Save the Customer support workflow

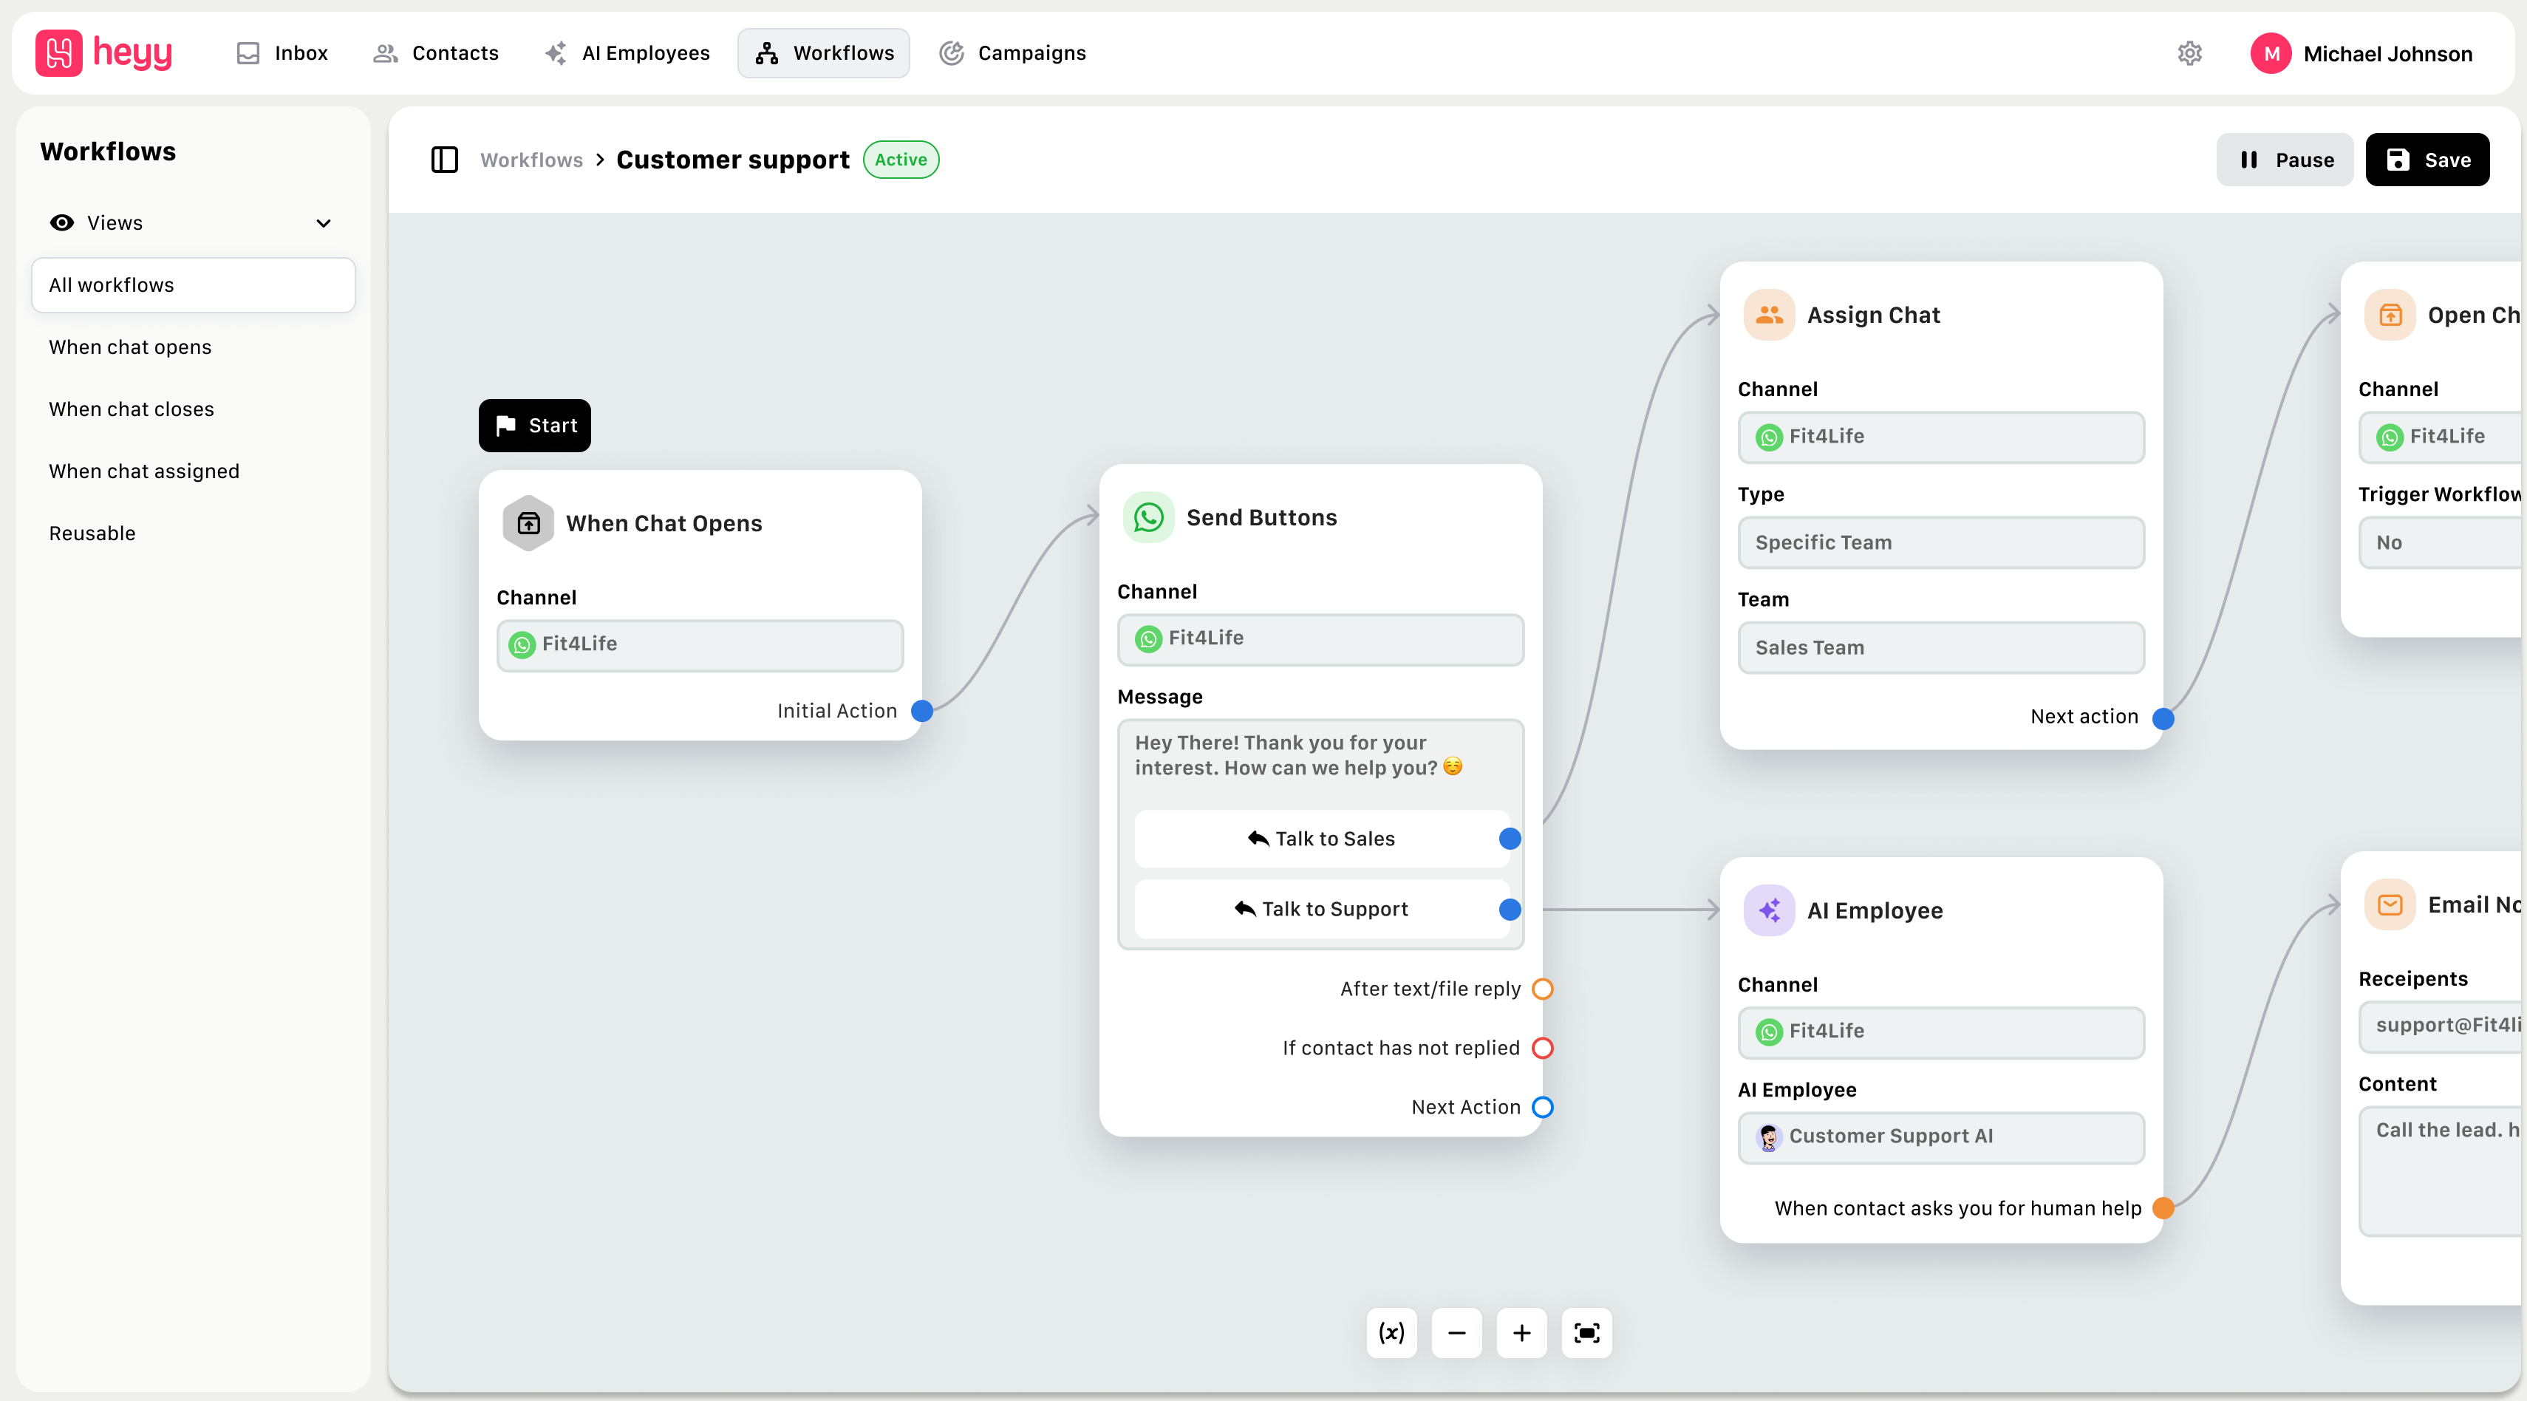pyautogui.click(x=2428, y=159)
